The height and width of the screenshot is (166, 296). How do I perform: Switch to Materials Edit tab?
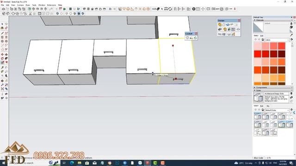[262, 36]
